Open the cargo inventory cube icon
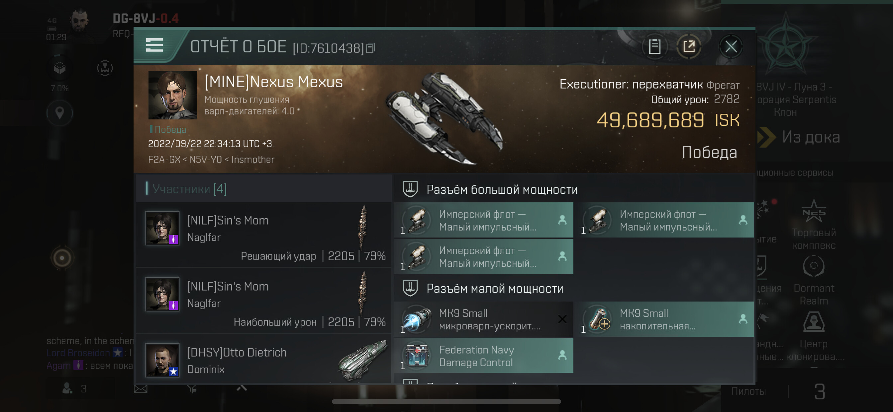The width and height of the screenshot is (893, 412). [59, 68]
